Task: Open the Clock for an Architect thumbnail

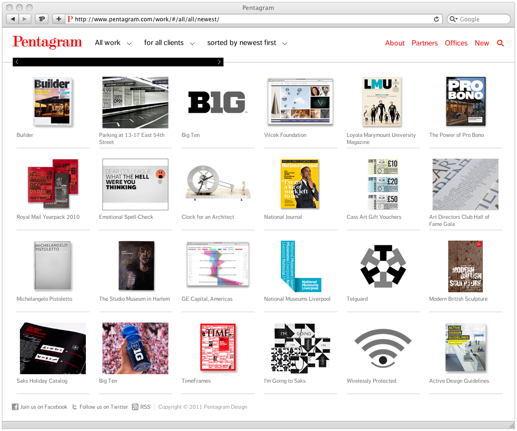Action: [x=218, y=183]
